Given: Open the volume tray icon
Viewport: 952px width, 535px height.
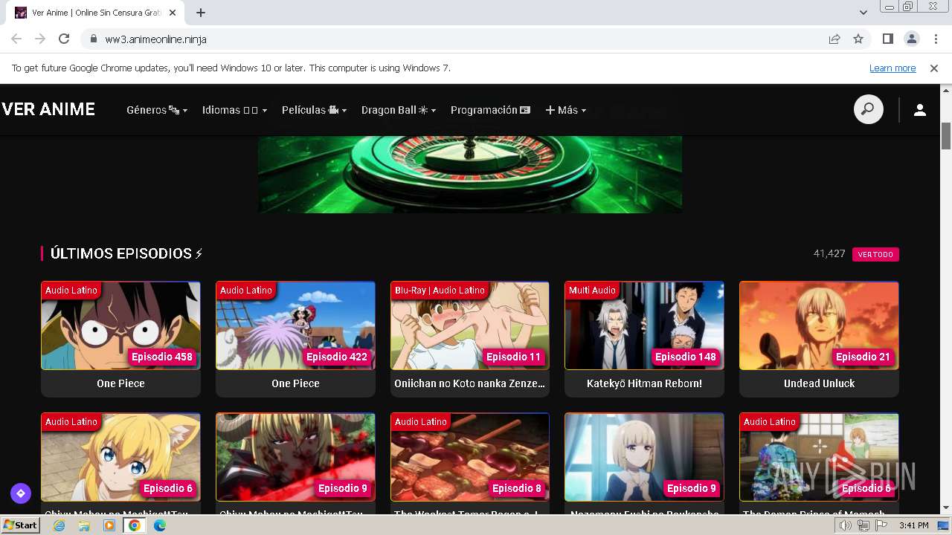Looking at the screenshot, I should [x=846, y=525].
